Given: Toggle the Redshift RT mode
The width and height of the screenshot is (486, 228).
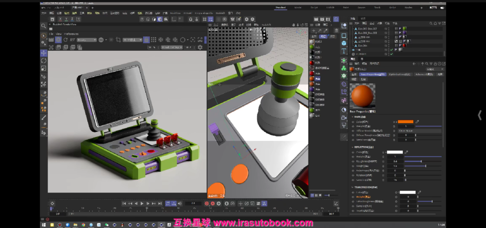Looking at the screenshot, I should point(72,40).
